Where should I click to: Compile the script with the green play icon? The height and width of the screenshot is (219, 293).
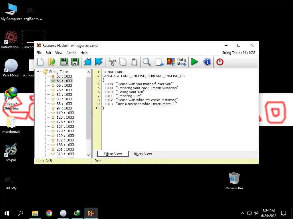click(194, 62)
